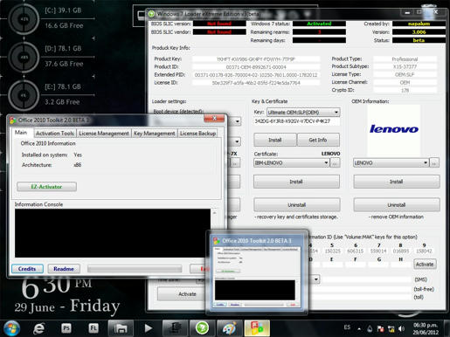Expand the LENOVO OEM information dropdown
Image resolution: width=450 pixels, height=337 pixels.
click(391, 162)
